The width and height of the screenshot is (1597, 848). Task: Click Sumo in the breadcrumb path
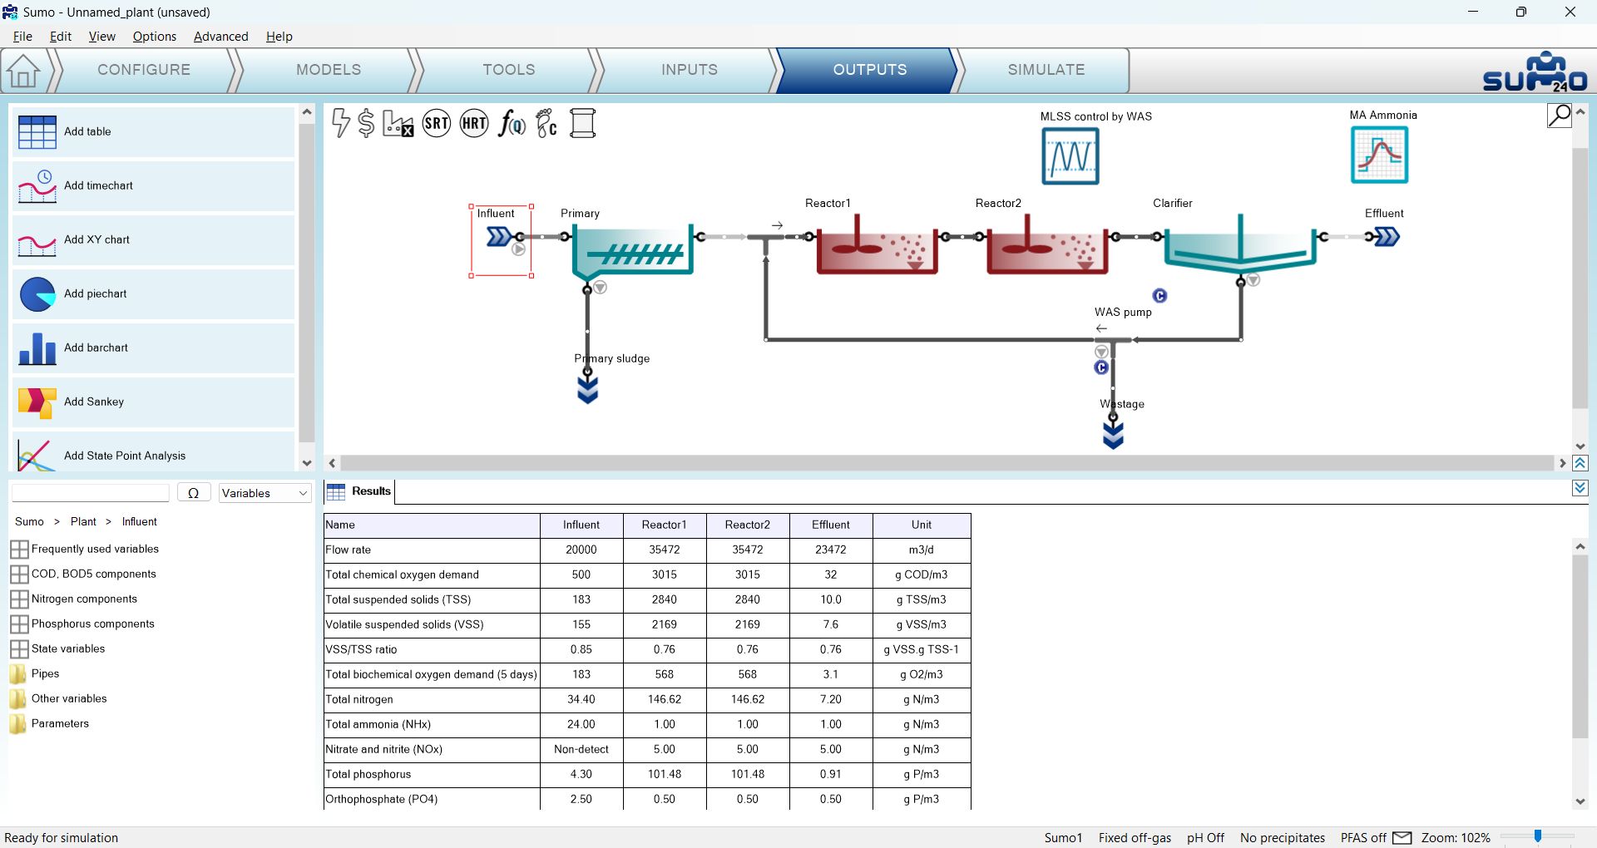point(29,521)
